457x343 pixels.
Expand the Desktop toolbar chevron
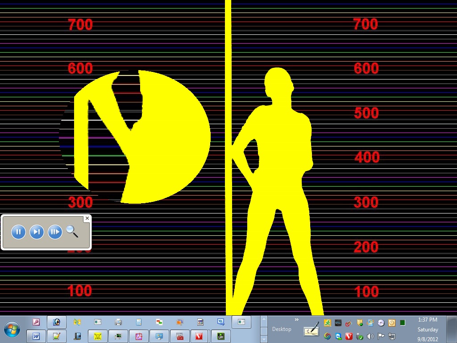tap(297, 320)
